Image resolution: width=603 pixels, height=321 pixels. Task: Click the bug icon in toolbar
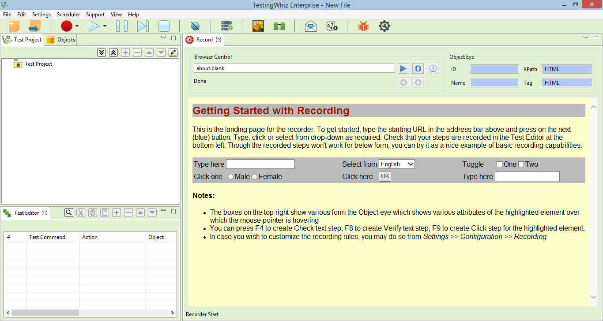coord(363,26)
